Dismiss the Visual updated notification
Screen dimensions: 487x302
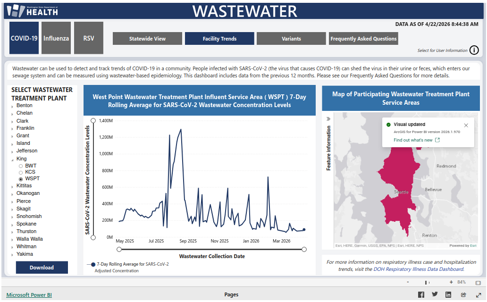[x=466, y=126]
